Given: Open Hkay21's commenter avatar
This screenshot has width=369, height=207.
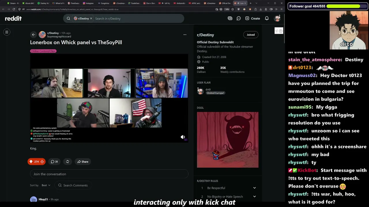Looking at the screenshot, I should (33, 200).
